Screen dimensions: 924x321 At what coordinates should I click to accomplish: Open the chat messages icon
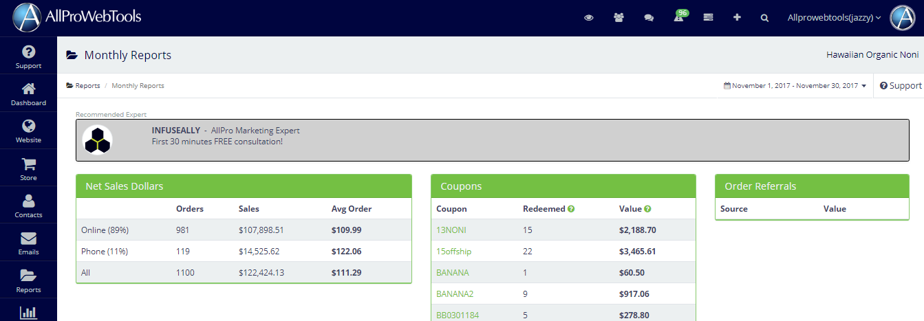point(649,18)
